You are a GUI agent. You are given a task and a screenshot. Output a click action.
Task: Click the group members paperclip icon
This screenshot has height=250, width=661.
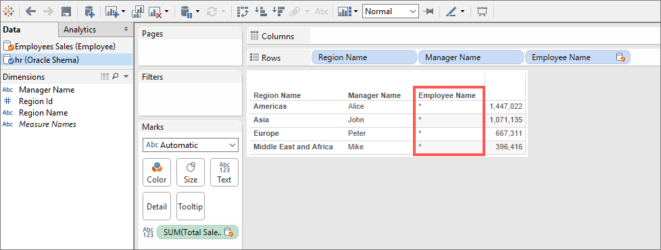pyautogui.click(x=295, y=11)
